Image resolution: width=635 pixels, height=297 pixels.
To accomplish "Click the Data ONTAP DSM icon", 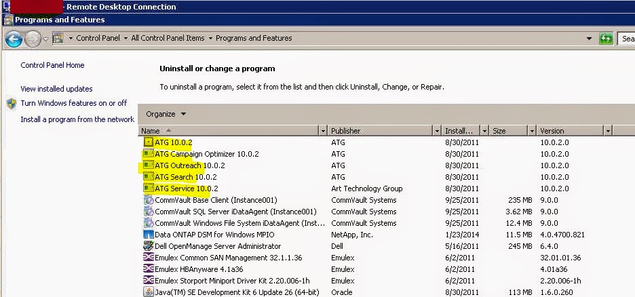I will (x=149, y=235).
